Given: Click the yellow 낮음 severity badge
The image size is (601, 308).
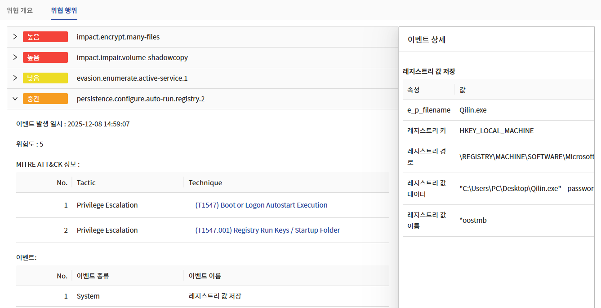Looking at the screenshot, I should [x=45, y=78].
